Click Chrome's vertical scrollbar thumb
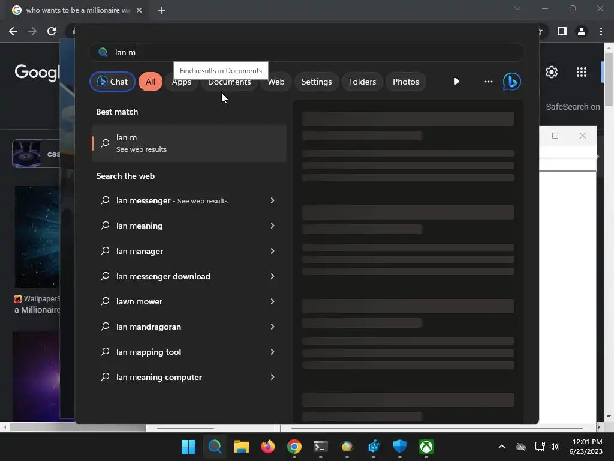The height and width of the screenshot is (461, 614). coord(609,79)
